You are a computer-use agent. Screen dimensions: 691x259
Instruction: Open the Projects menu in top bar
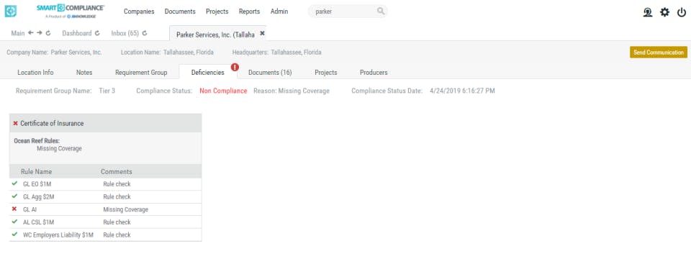coord(217,12)
